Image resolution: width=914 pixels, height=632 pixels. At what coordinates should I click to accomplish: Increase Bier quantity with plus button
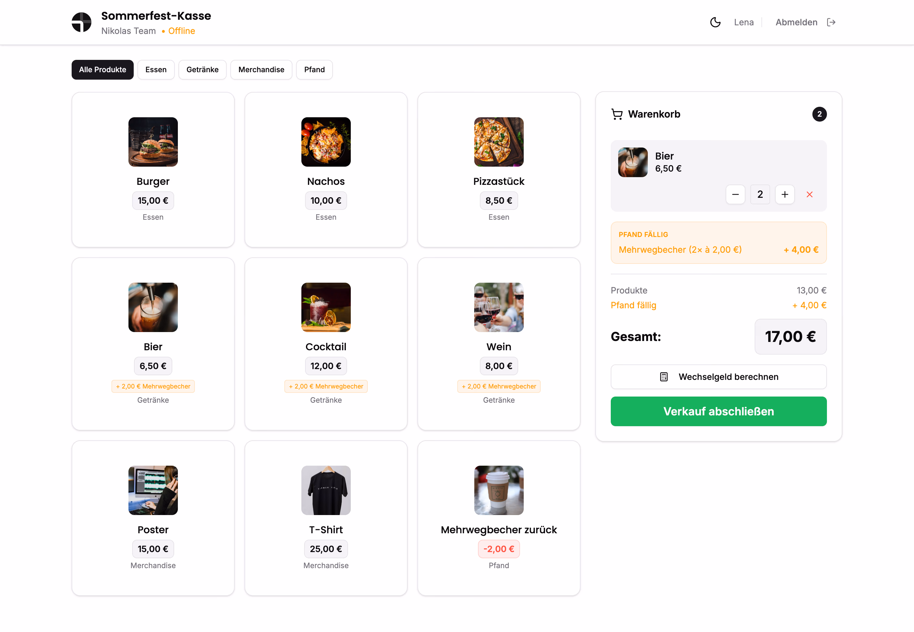coord(785,194)
